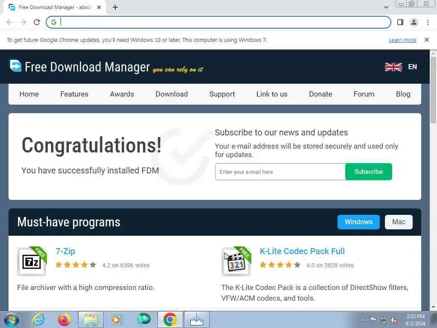
Task: Open the Chrome profile avatar icon
Action: point(414,22)
